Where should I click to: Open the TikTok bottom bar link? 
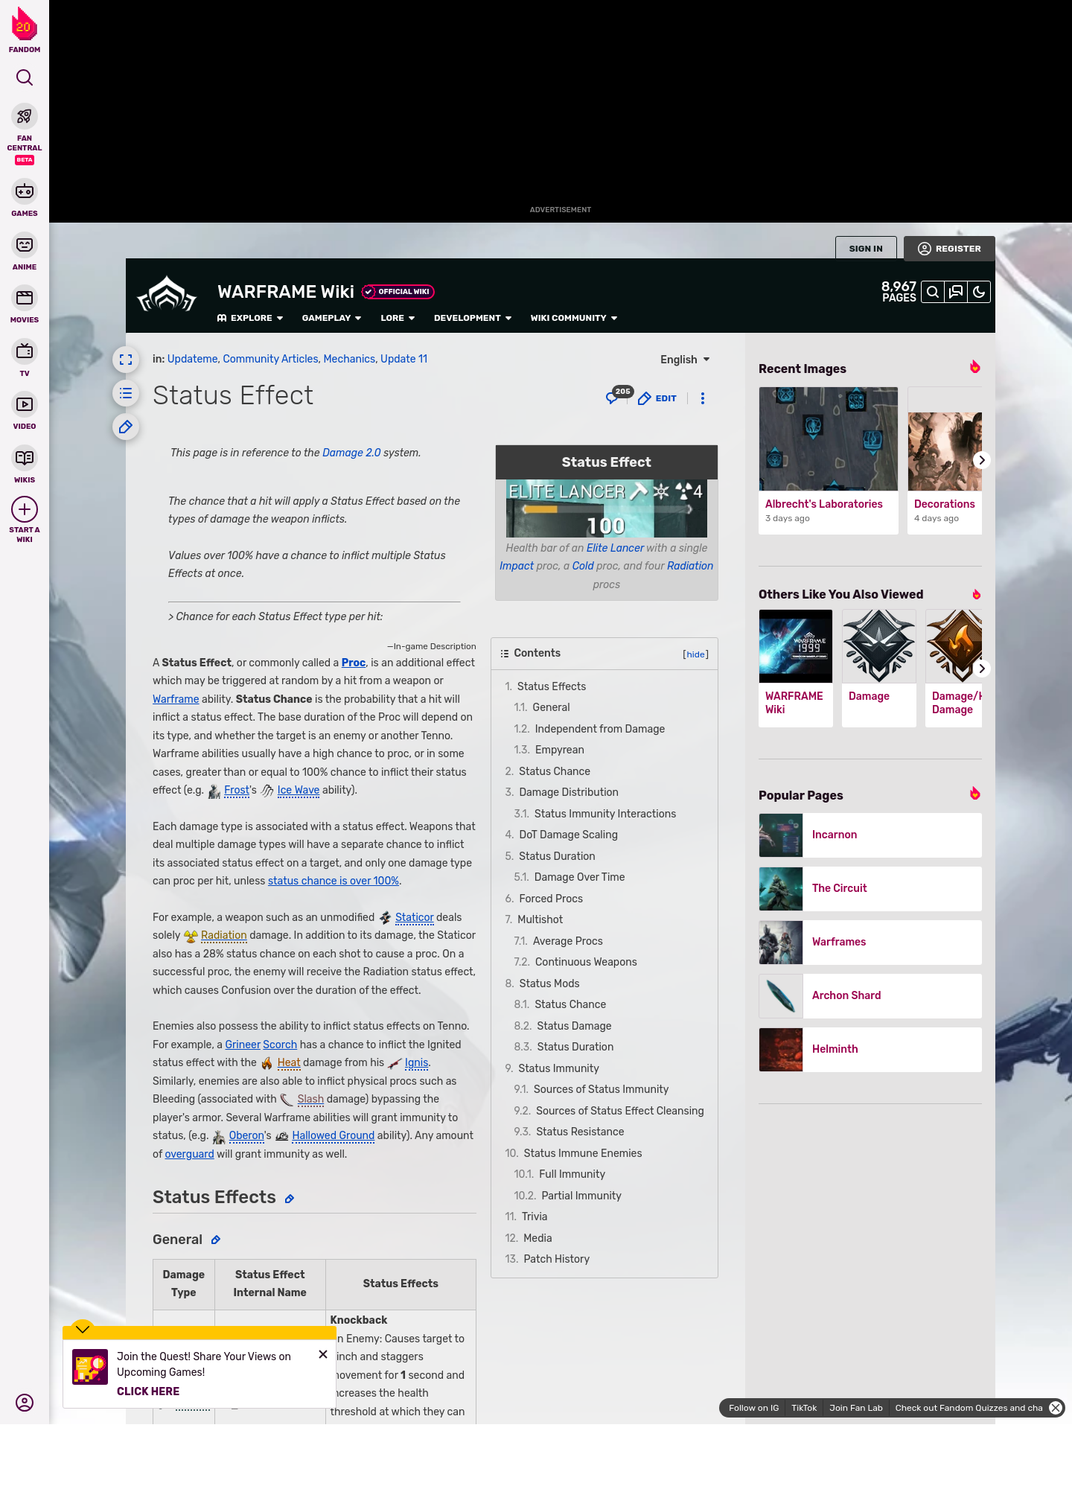pyautogui.click(x=804, y=1408)
